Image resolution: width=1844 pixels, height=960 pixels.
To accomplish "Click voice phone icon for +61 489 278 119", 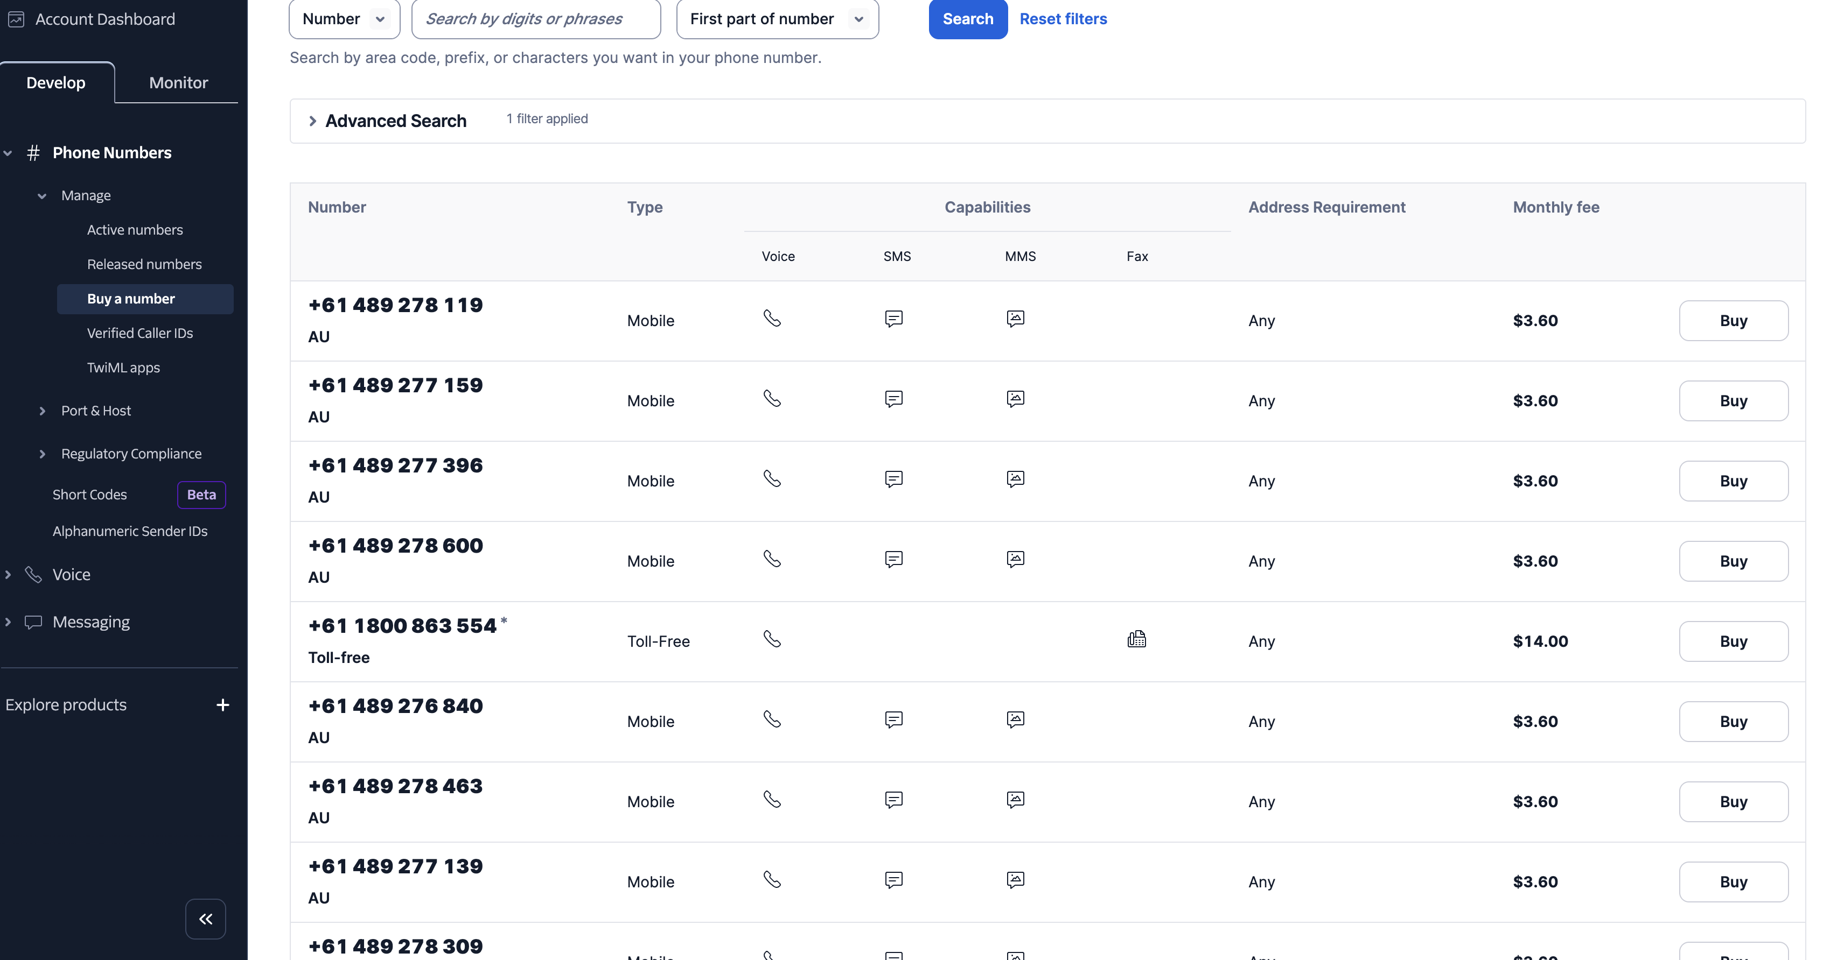I will tap(772, 319).
